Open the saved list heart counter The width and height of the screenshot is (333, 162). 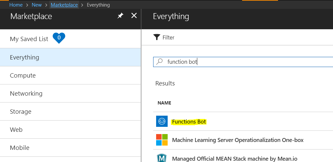click(59, 38)
